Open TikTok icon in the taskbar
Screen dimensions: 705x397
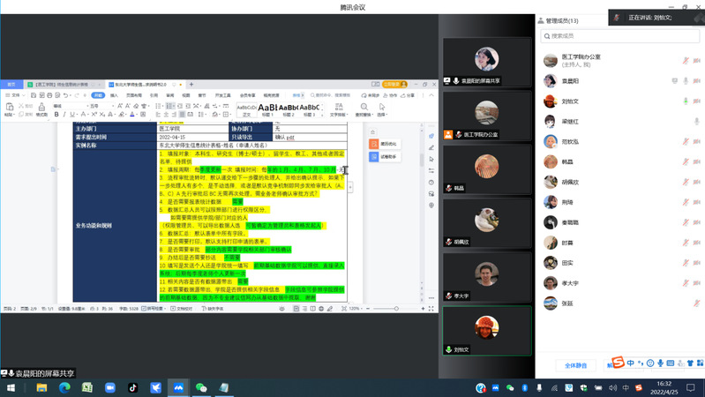(x=133, y=387)
